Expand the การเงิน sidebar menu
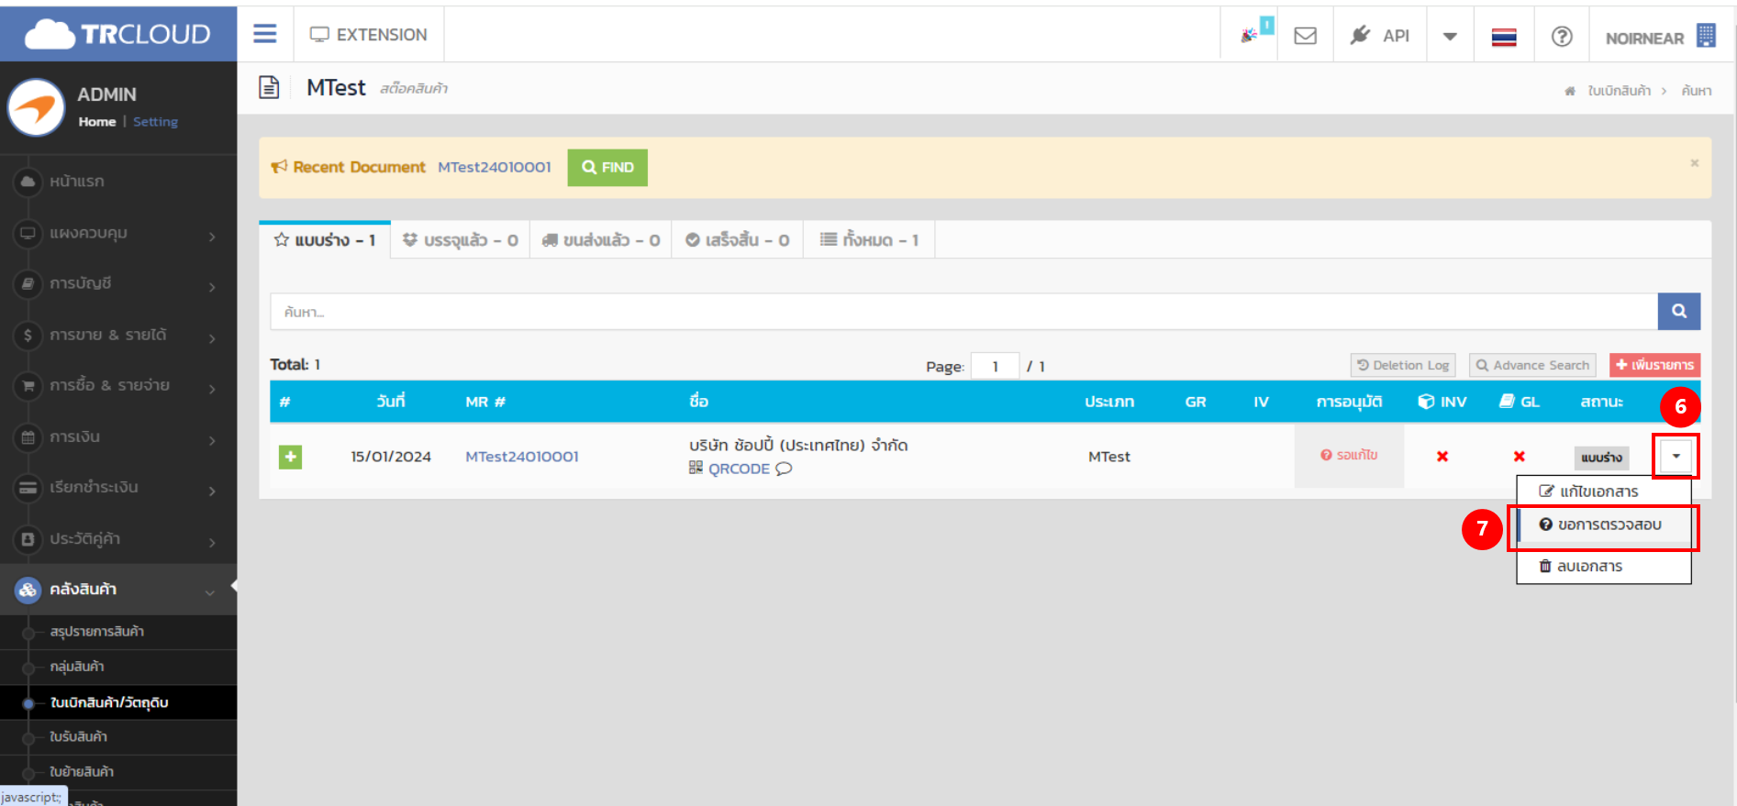 click(118, 436)
